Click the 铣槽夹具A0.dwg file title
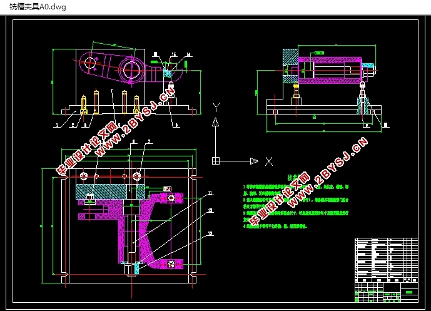Image resolution: width=431 pixels, height=311 pixels. click(x=38, y=7)
